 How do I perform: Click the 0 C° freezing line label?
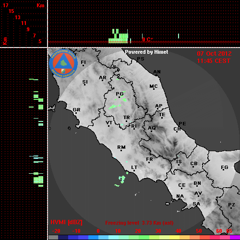coord(147,39)
